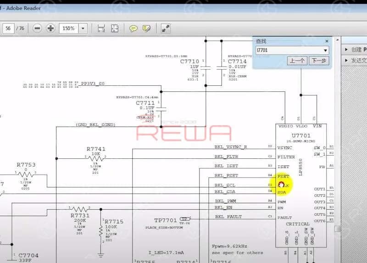The width and height of the screenshot is (367, 263).
Task: Click the GND_BKL_SGND label
Action: pyautogui.click(x=95, y=124)
